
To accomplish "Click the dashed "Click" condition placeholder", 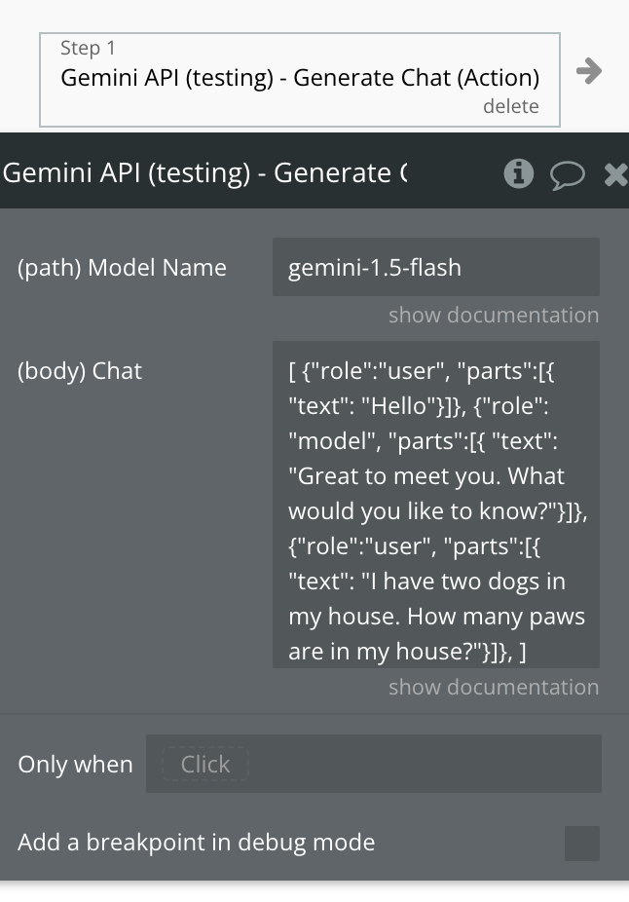I will coord(205,765).
